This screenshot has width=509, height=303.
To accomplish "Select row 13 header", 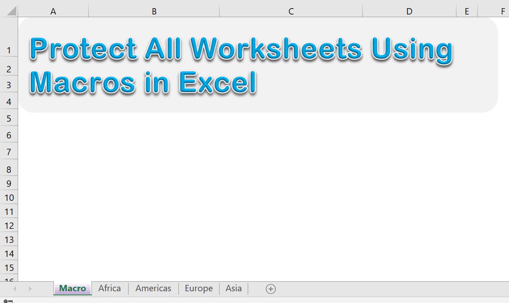I will click(x=9, y=240).
